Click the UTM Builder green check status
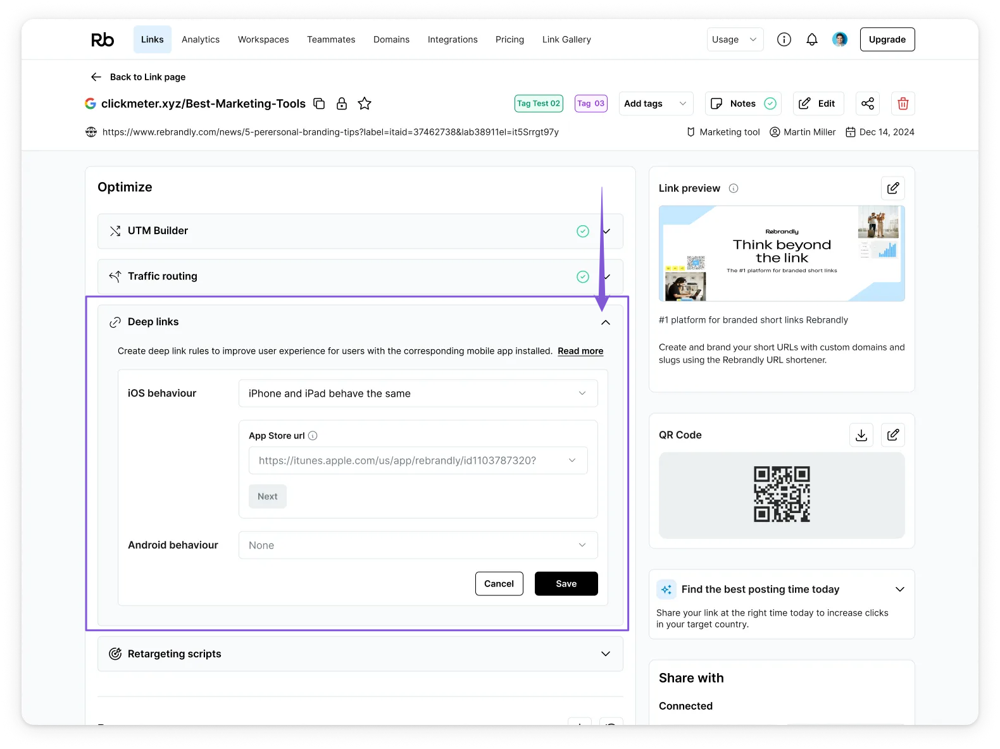The image size is (1000, 749). pos(583,232)
